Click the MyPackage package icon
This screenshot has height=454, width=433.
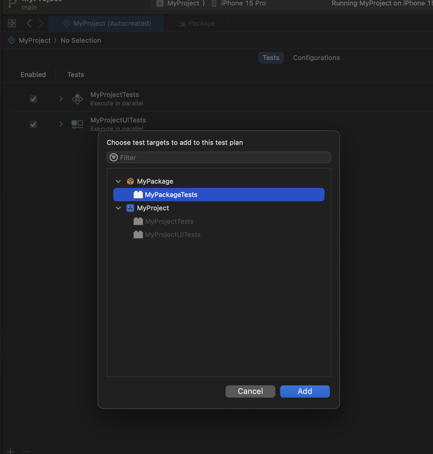[x=130, y=181]
